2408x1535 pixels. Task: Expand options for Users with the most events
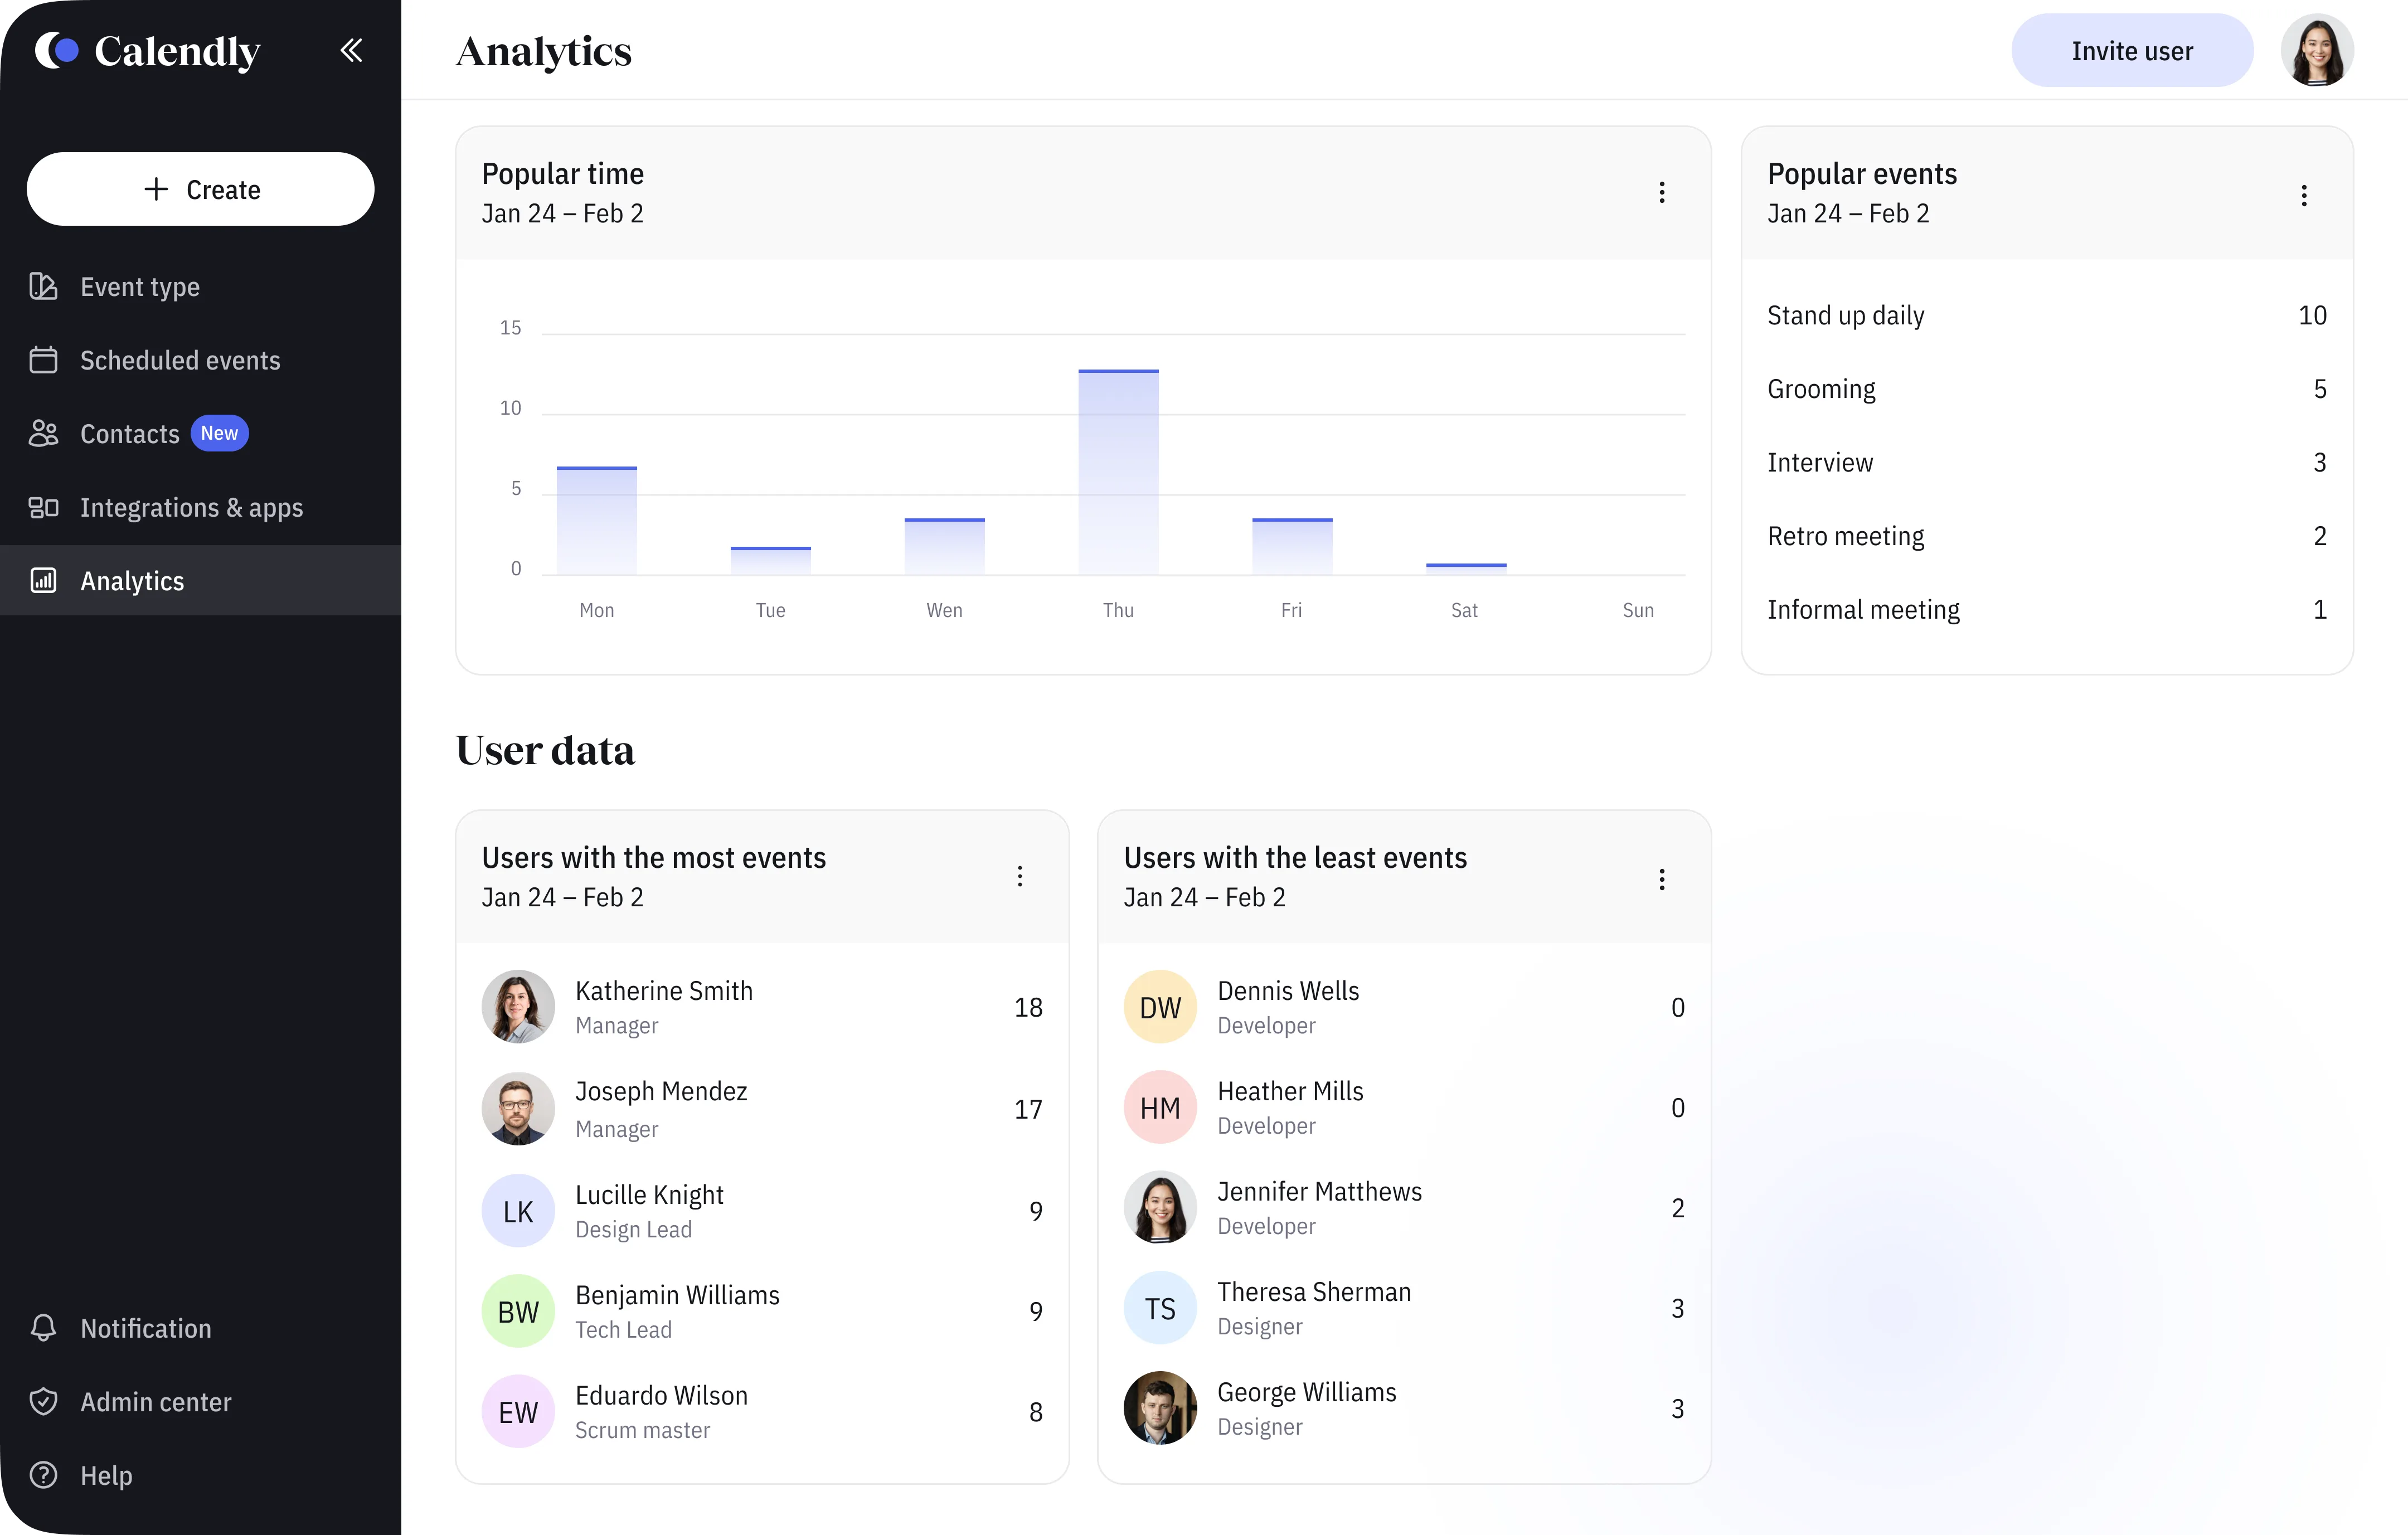tap(1020, 876)
